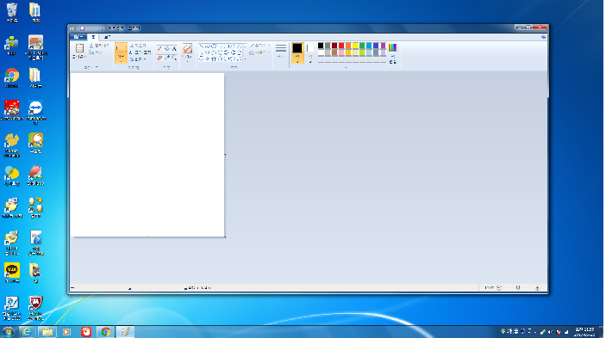The width and height of the screenshot is (606, 338).
Task: Select the Fill with color bucket tool
Action: pyautogui.click(x=167, y=48)
